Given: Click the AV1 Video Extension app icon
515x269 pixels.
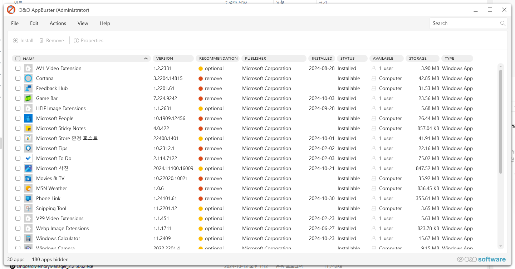Looking at the screenshot, I should click(x=28, y=68).
